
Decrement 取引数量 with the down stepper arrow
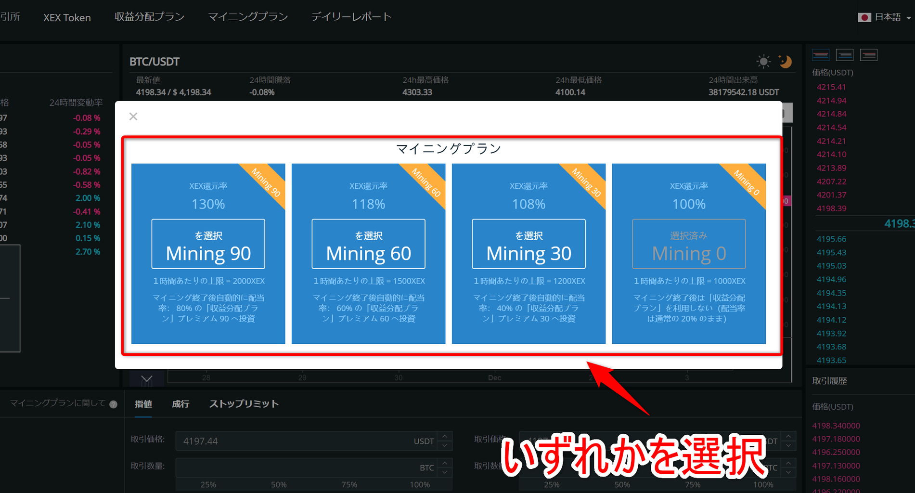[x=445, y=472]
